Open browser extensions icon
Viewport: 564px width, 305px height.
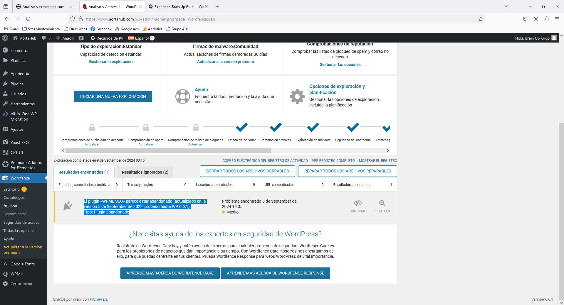point(546,19)
